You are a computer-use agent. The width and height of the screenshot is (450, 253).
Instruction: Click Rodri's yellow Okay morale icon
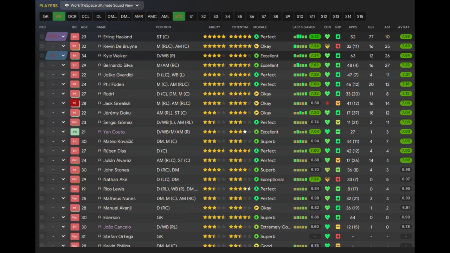tap(256, 94)
